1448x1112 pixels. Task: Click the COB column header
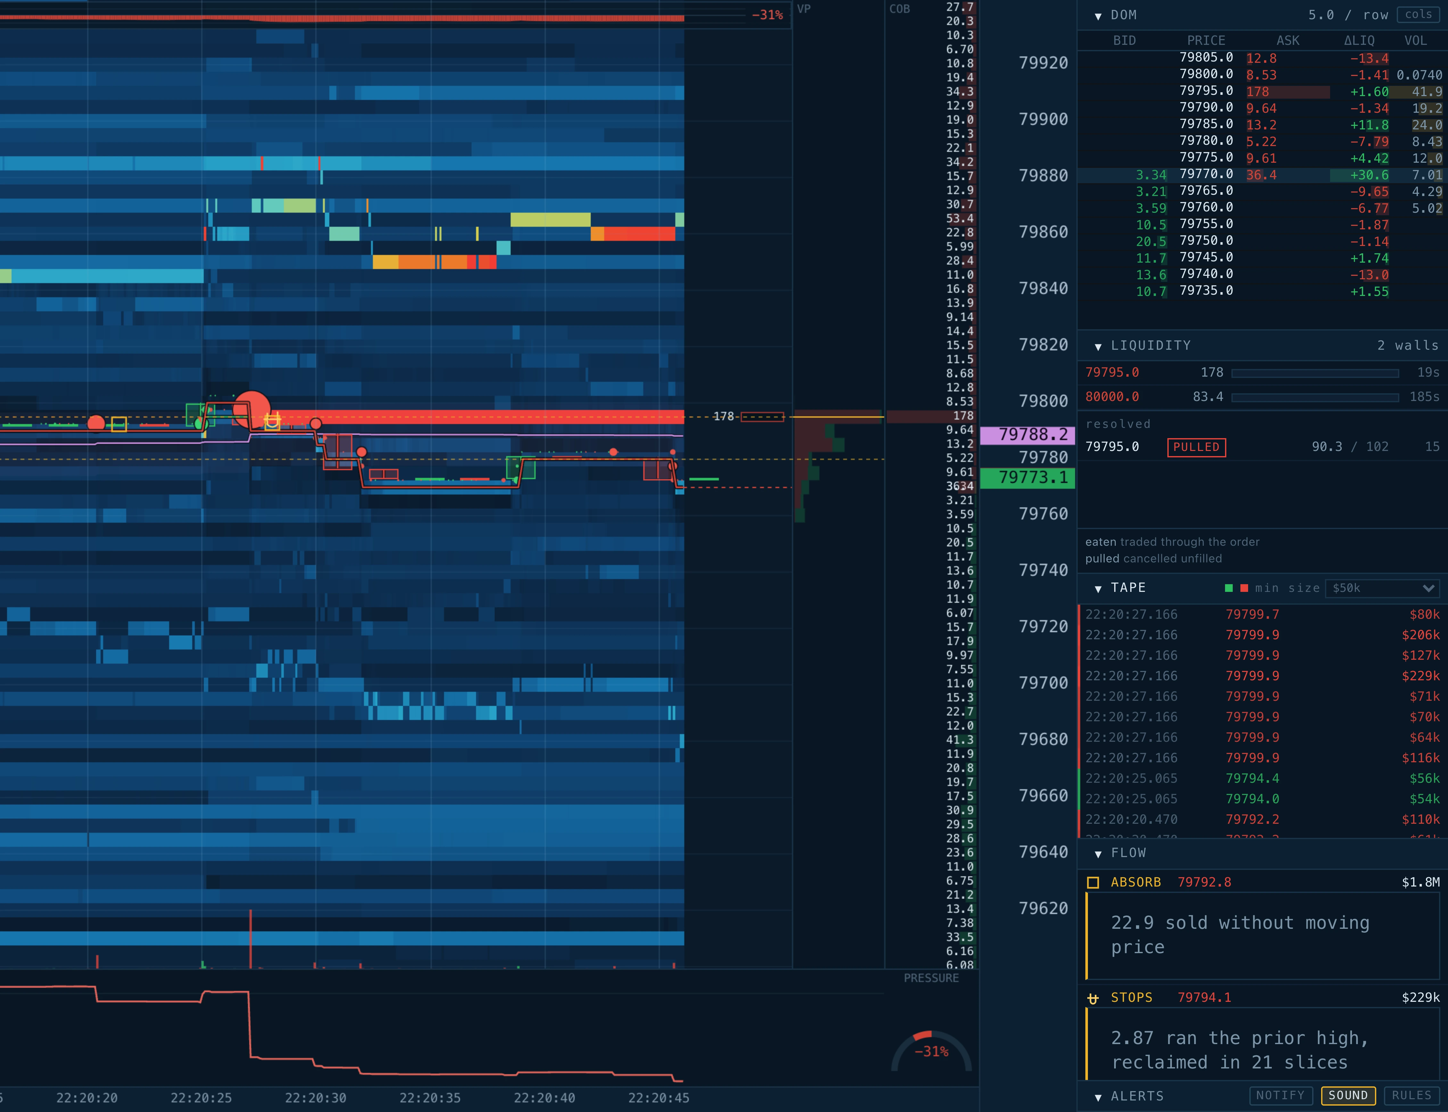(x=899, y=9)
